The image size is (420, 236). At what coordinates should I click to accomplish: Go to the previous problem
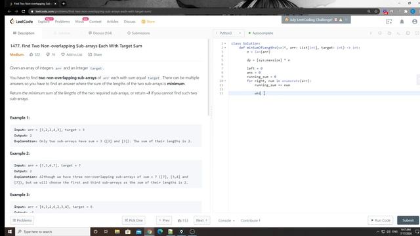164,220
